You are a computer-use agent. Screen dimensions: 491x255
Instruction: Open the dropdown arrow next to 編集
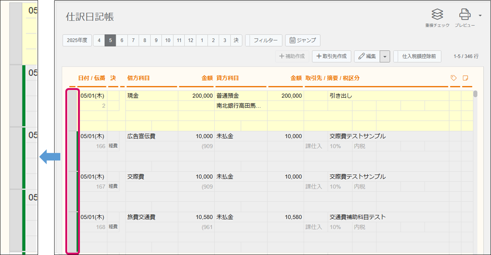coord(385,57)
